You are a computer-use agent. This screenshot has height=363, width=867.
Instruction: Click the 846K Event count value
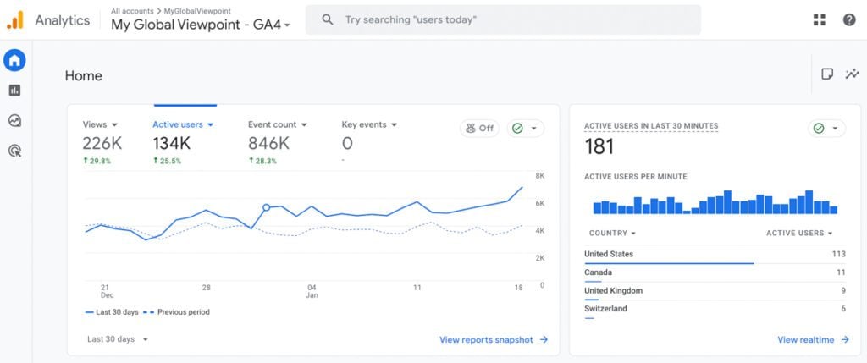tap(268, 144)
